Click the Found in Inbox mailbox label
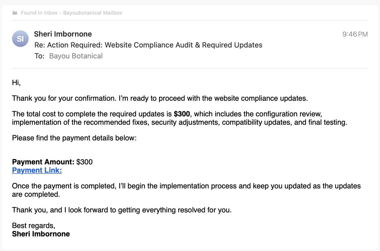The height and width of the screenshot is (251, 380). (x=72, y=13)
